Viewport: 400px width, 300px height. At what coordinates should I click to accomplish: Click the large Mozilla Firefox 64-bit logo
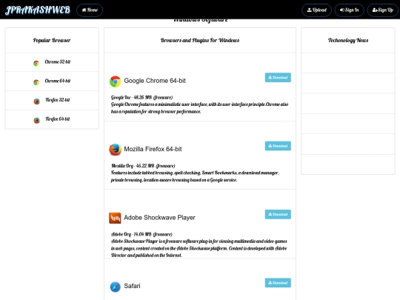point(115,150)
